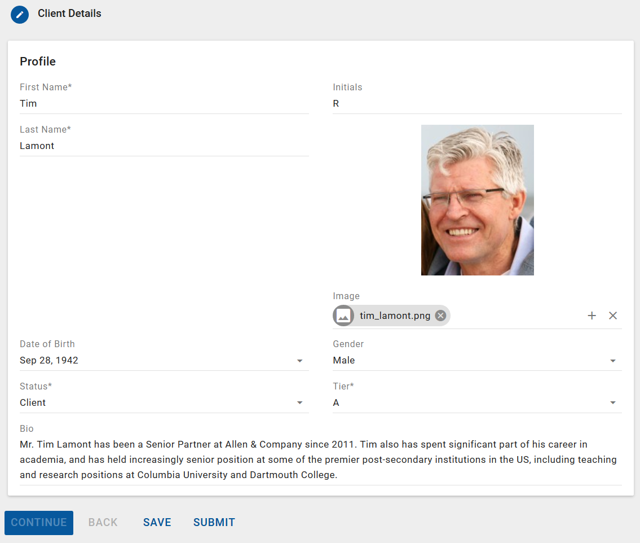Click the Last Name field containing Lamont

click(164, 146)
